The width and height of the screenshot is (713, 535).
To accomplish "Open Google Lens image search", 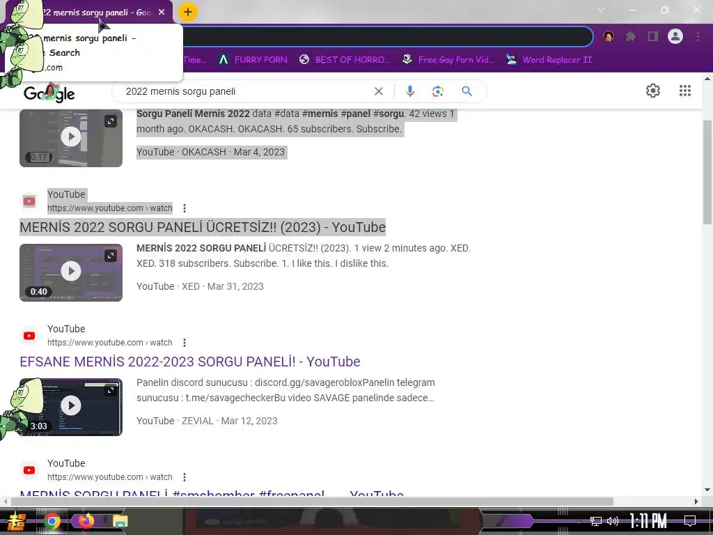I will click(x=438, y=91).
